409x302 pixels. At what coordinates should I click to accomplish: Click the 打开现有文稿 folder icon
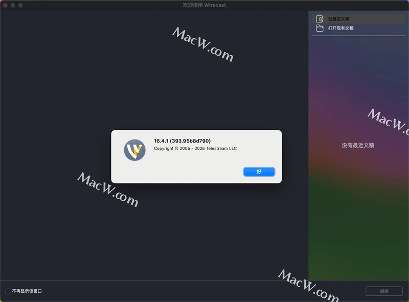(x=320, y=28)
